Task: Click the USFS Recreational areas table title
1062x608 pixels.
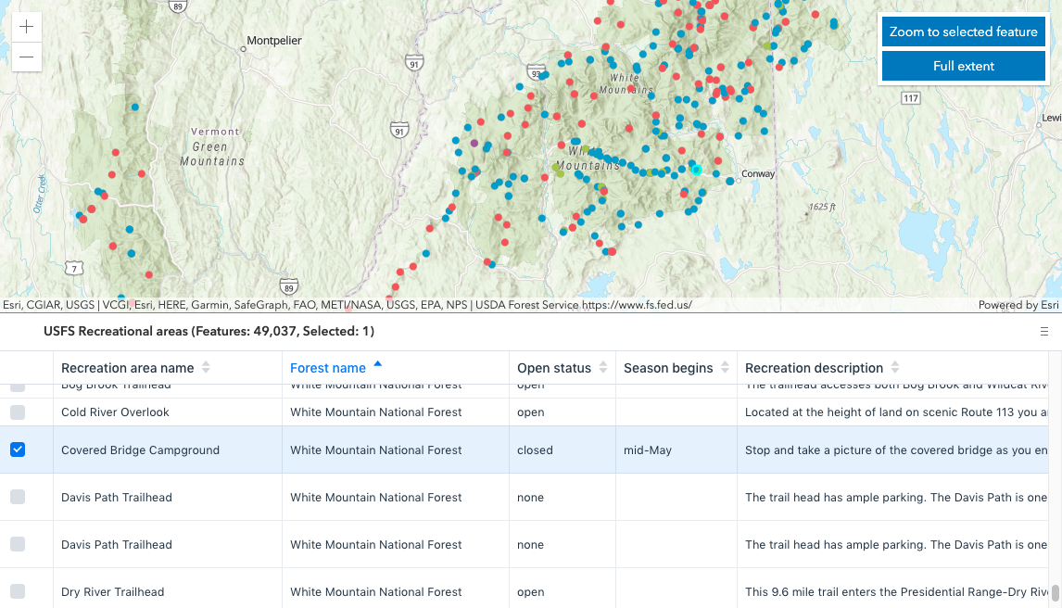Action: (209, 331)
